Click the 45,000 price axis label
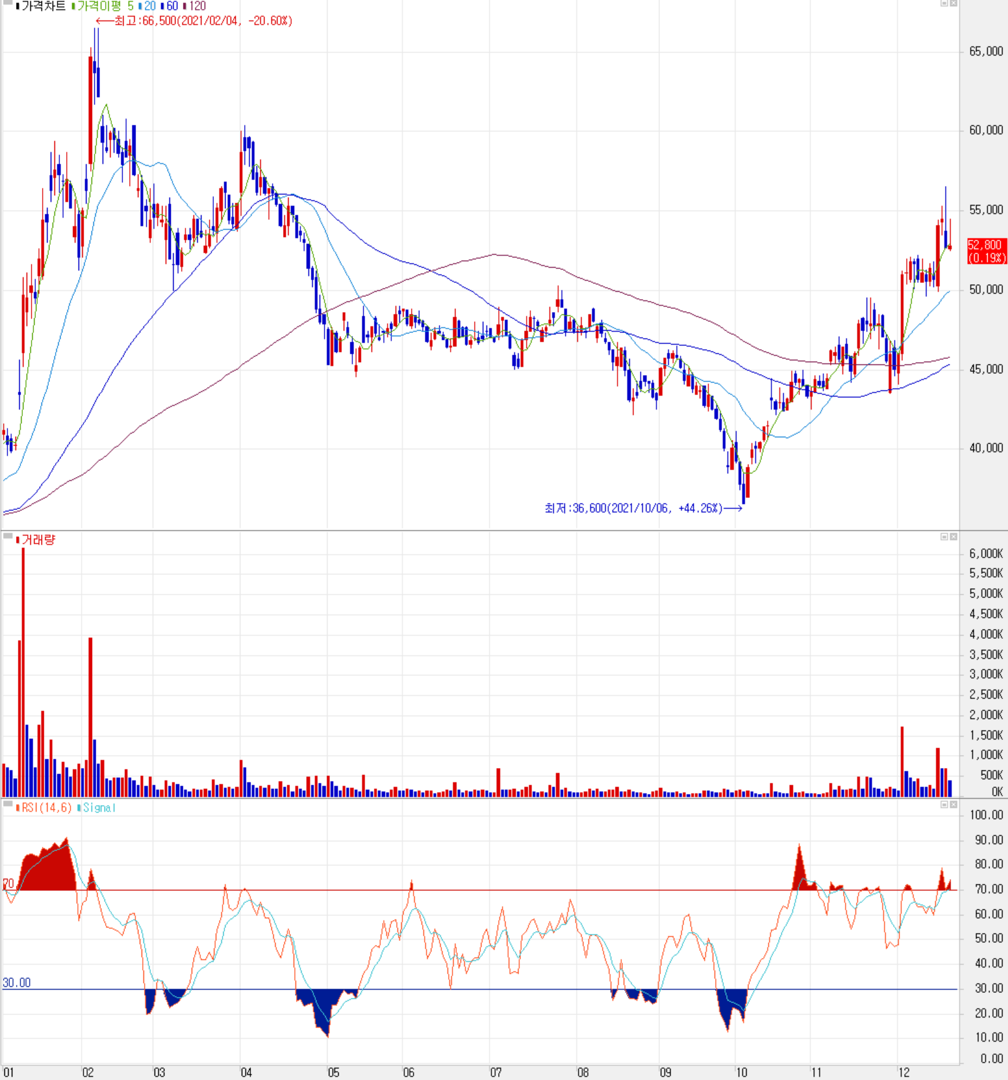The image size is (1008, 1080). point(986,369)
